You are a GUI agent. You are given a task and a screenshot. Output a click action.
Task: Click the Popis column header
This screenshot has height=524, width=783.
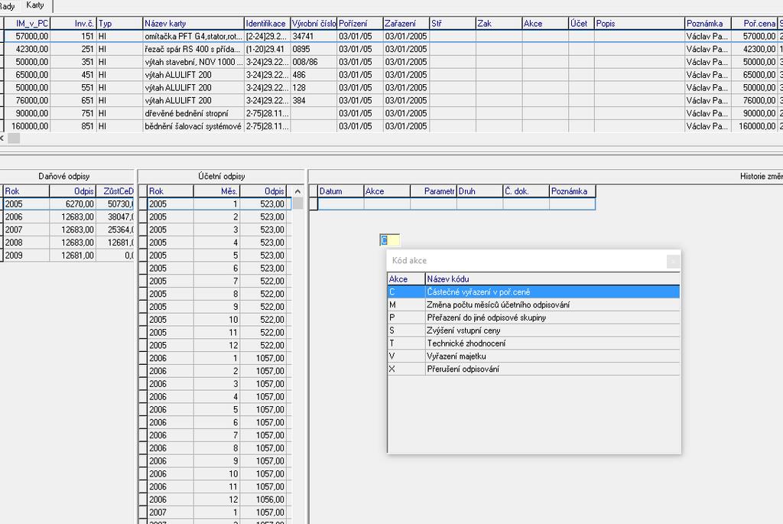coord(639,24)
